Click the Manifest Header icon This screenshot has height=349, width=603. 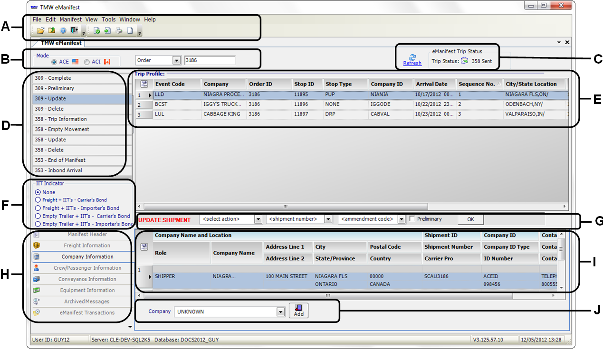pos(37,235)
